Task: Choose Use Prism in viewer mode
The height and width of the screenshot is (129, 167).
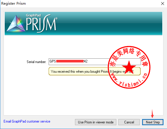Action: 96,122
